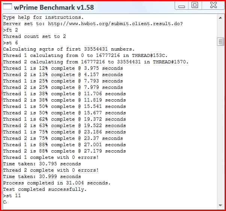Screen dimensions: 226x211
Task: Click 'Time taken: 30.999 seconds' line
Action: pyautogui.click(x=42, y=177)
